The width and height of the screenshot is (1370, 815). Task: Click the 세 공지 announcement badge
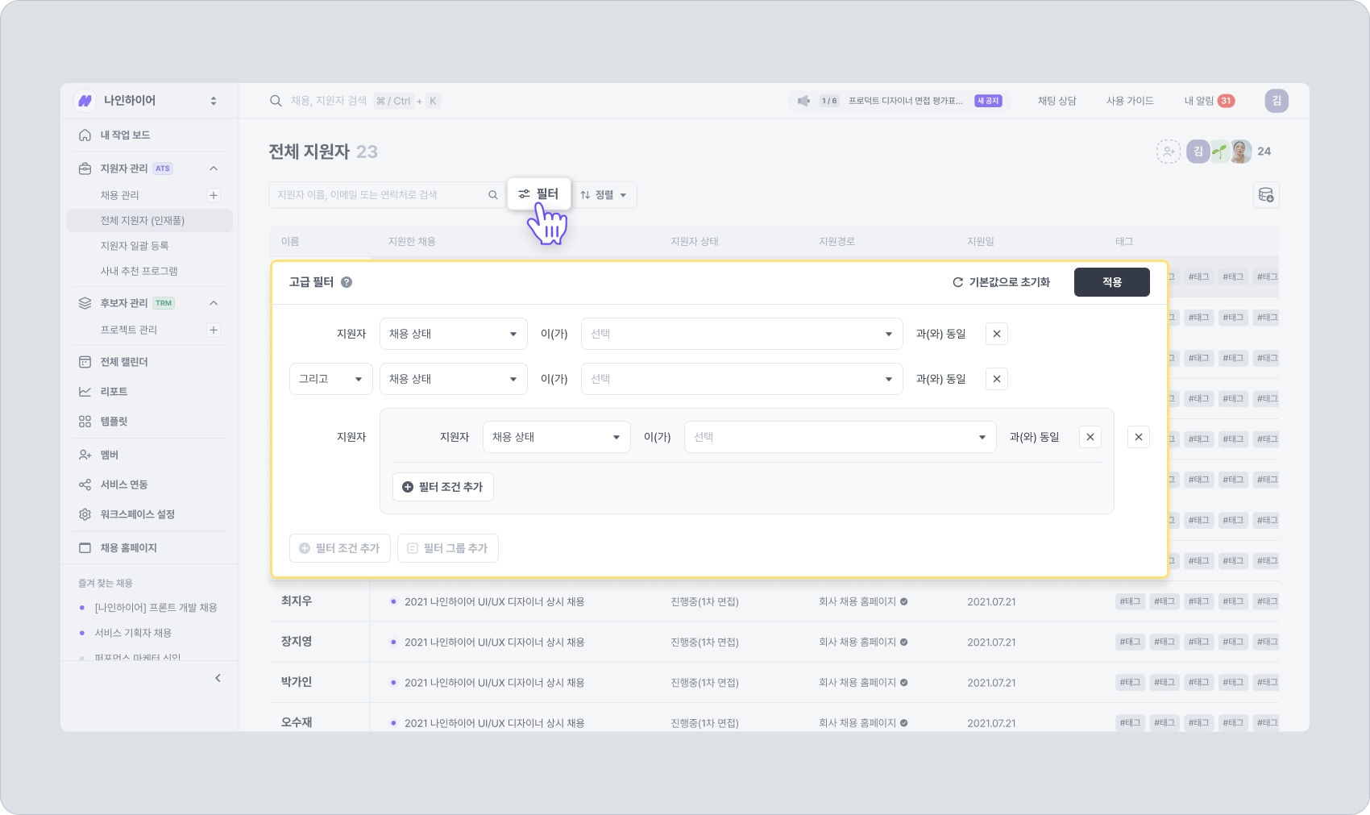point(988,101)
